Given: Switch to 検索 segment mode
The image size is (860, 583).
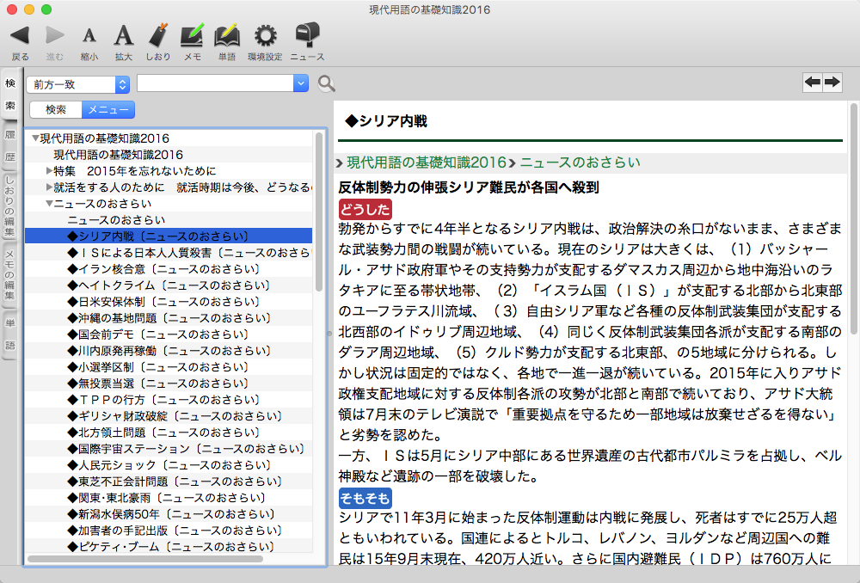Looking at the screenshot, I should [56, 109].
